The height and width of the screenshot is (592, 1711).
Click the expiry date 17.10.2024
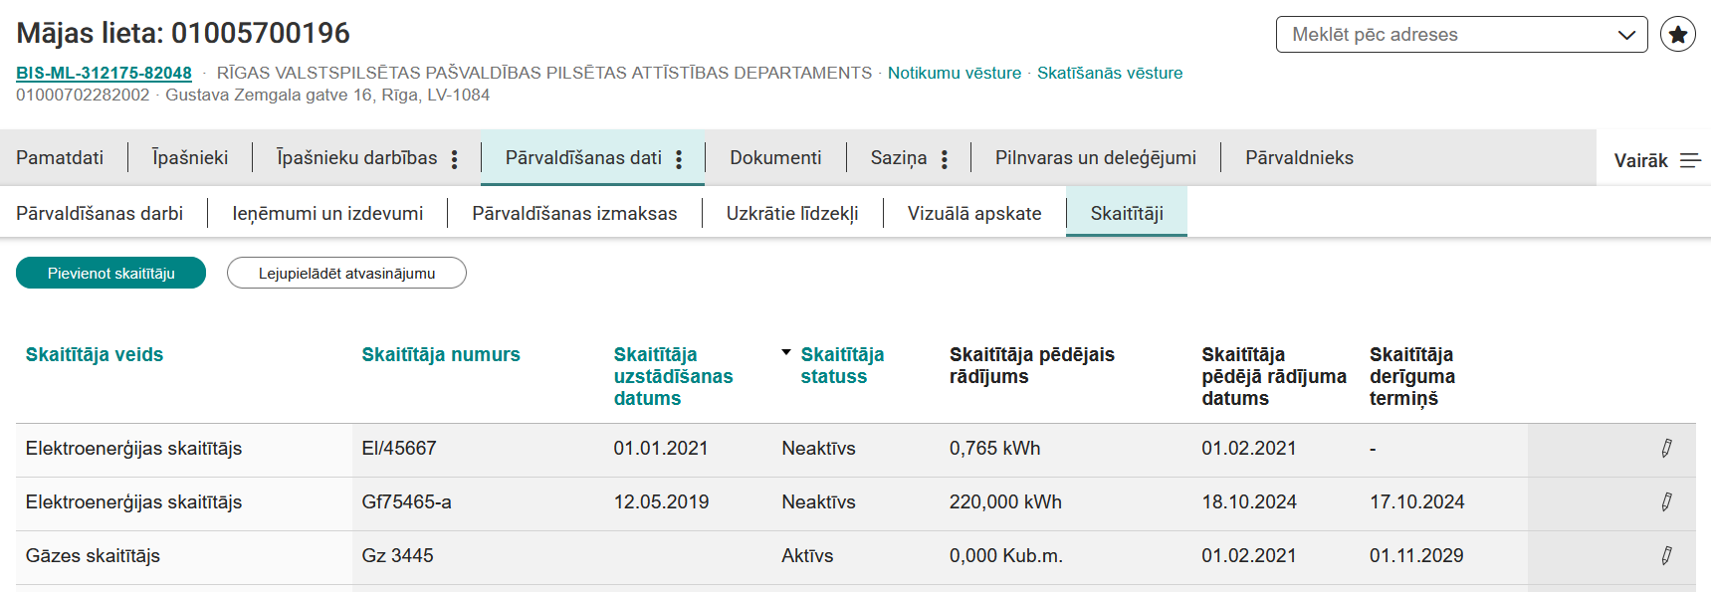pos(1417,502)
